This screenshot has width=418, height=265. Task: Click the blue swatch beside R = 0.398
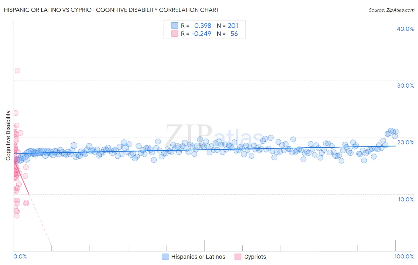(x=175, y=26)
